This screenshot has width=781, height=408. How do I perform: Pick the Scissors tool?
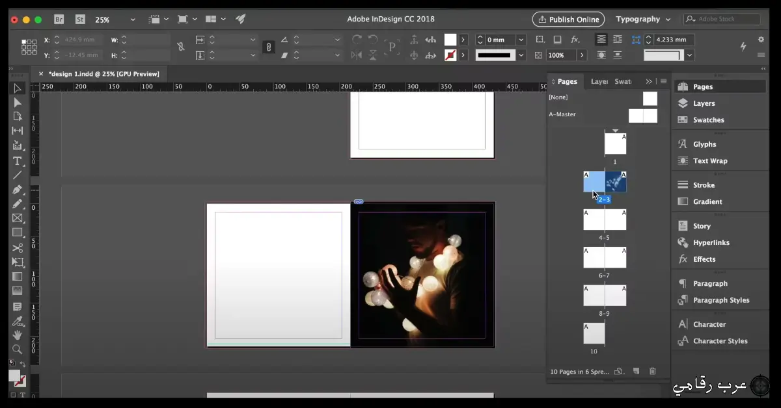coord(18,248)
